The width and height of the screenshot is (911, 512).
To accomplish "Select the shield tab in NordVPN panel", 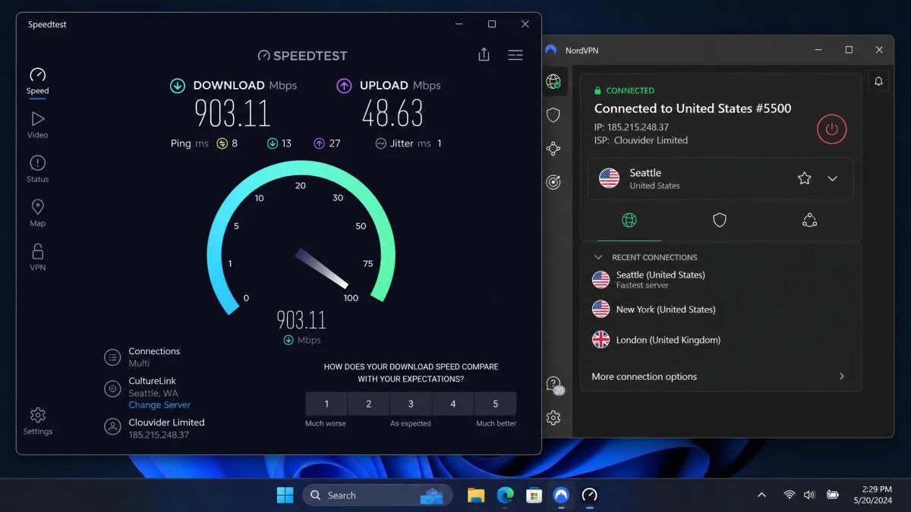I will pos(720,221).
